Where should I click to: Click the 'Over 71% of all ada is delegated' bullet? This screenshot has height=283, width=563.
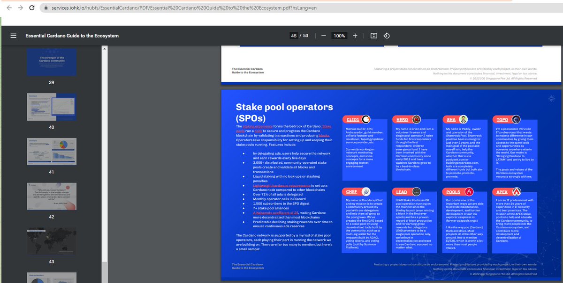pyautogui.click(x=278, y=194)
